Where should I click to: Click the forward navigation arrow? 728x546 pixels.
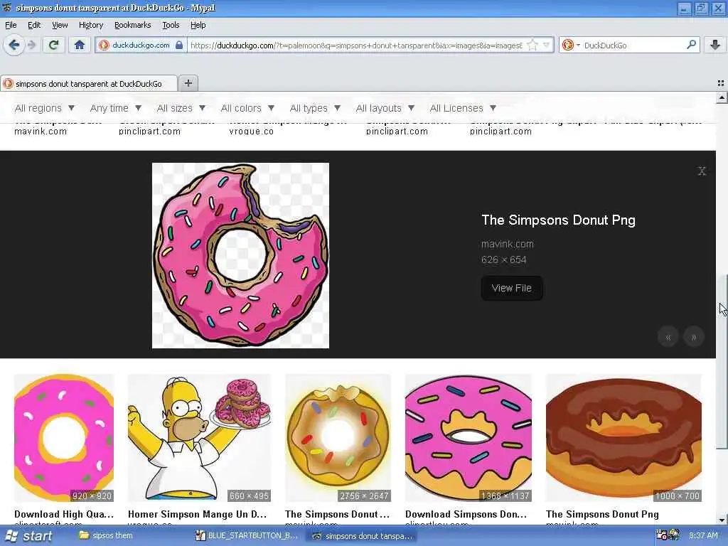click(31, 45)
